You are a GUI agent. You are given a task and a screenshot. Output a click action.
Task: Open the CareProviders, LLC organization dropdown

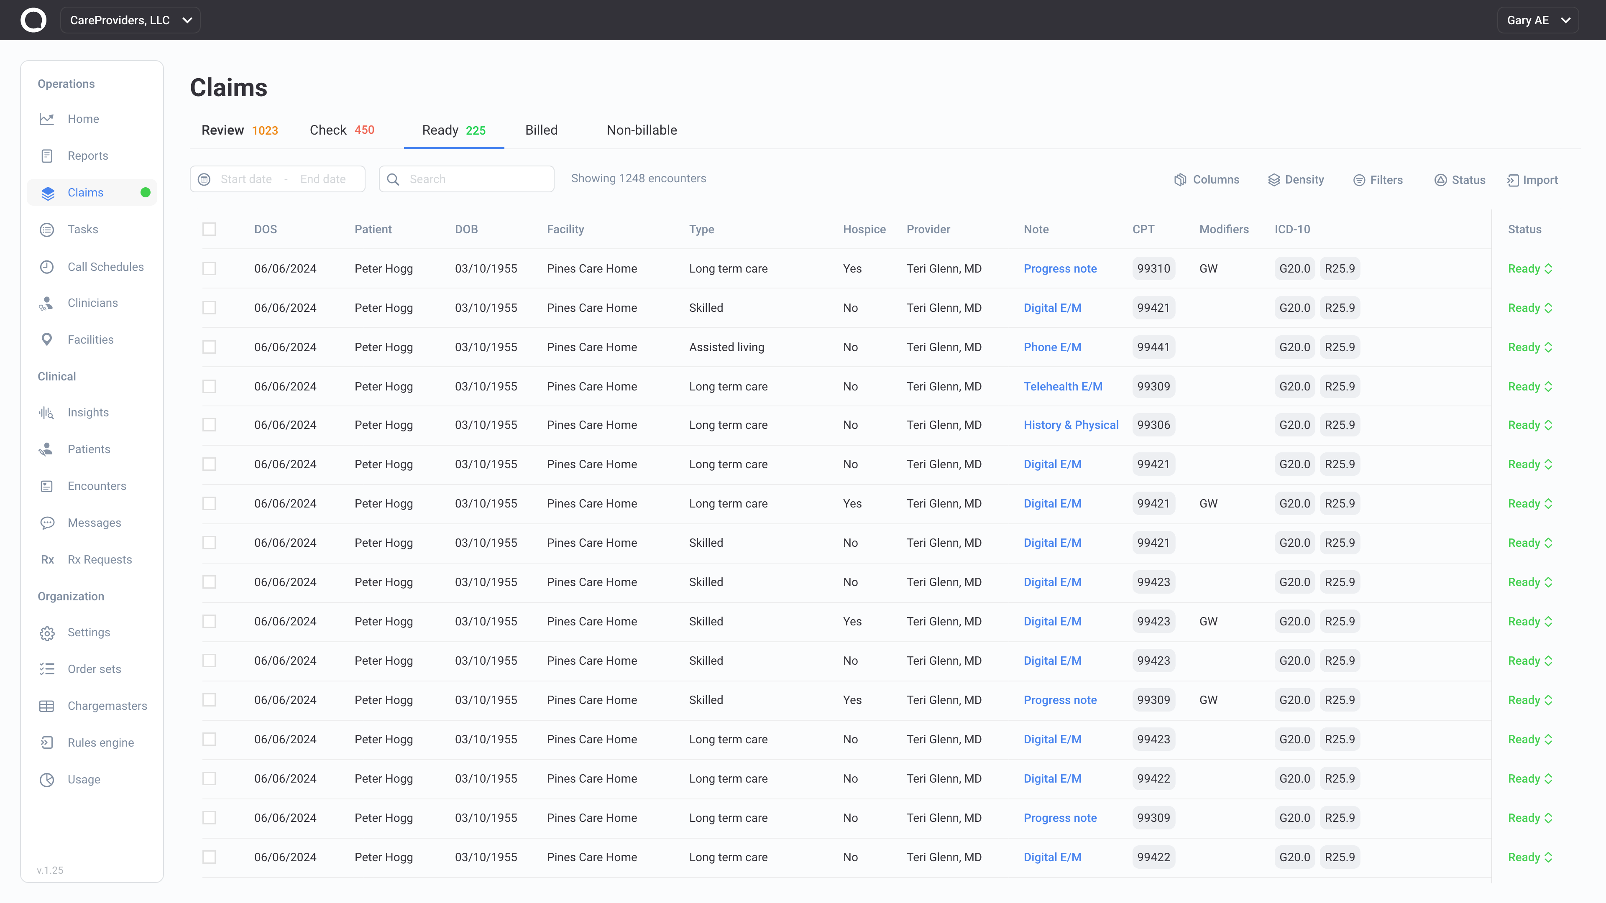[130, 20]
